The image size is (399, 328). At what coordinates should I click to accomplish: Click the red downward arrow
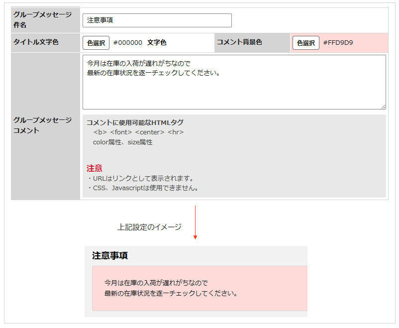tap(195, 222)
